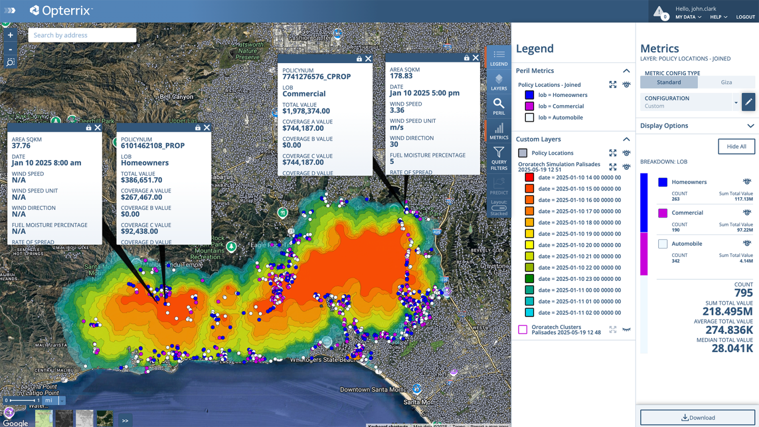Image resolution: width=759 pixels, height=427 pixels.
Task: Open the MY DATA dropdown menu
Action: (x=688, y=17)
